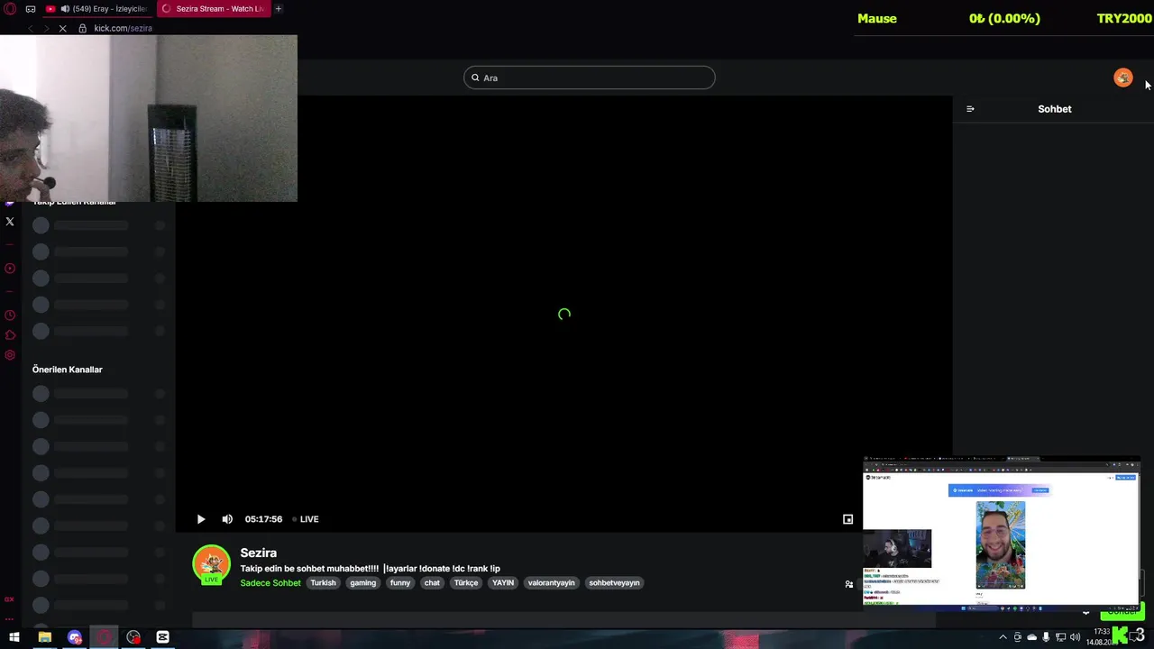
Task: Click the Önerilen Kanallar heading
Action: pos(68,370)
